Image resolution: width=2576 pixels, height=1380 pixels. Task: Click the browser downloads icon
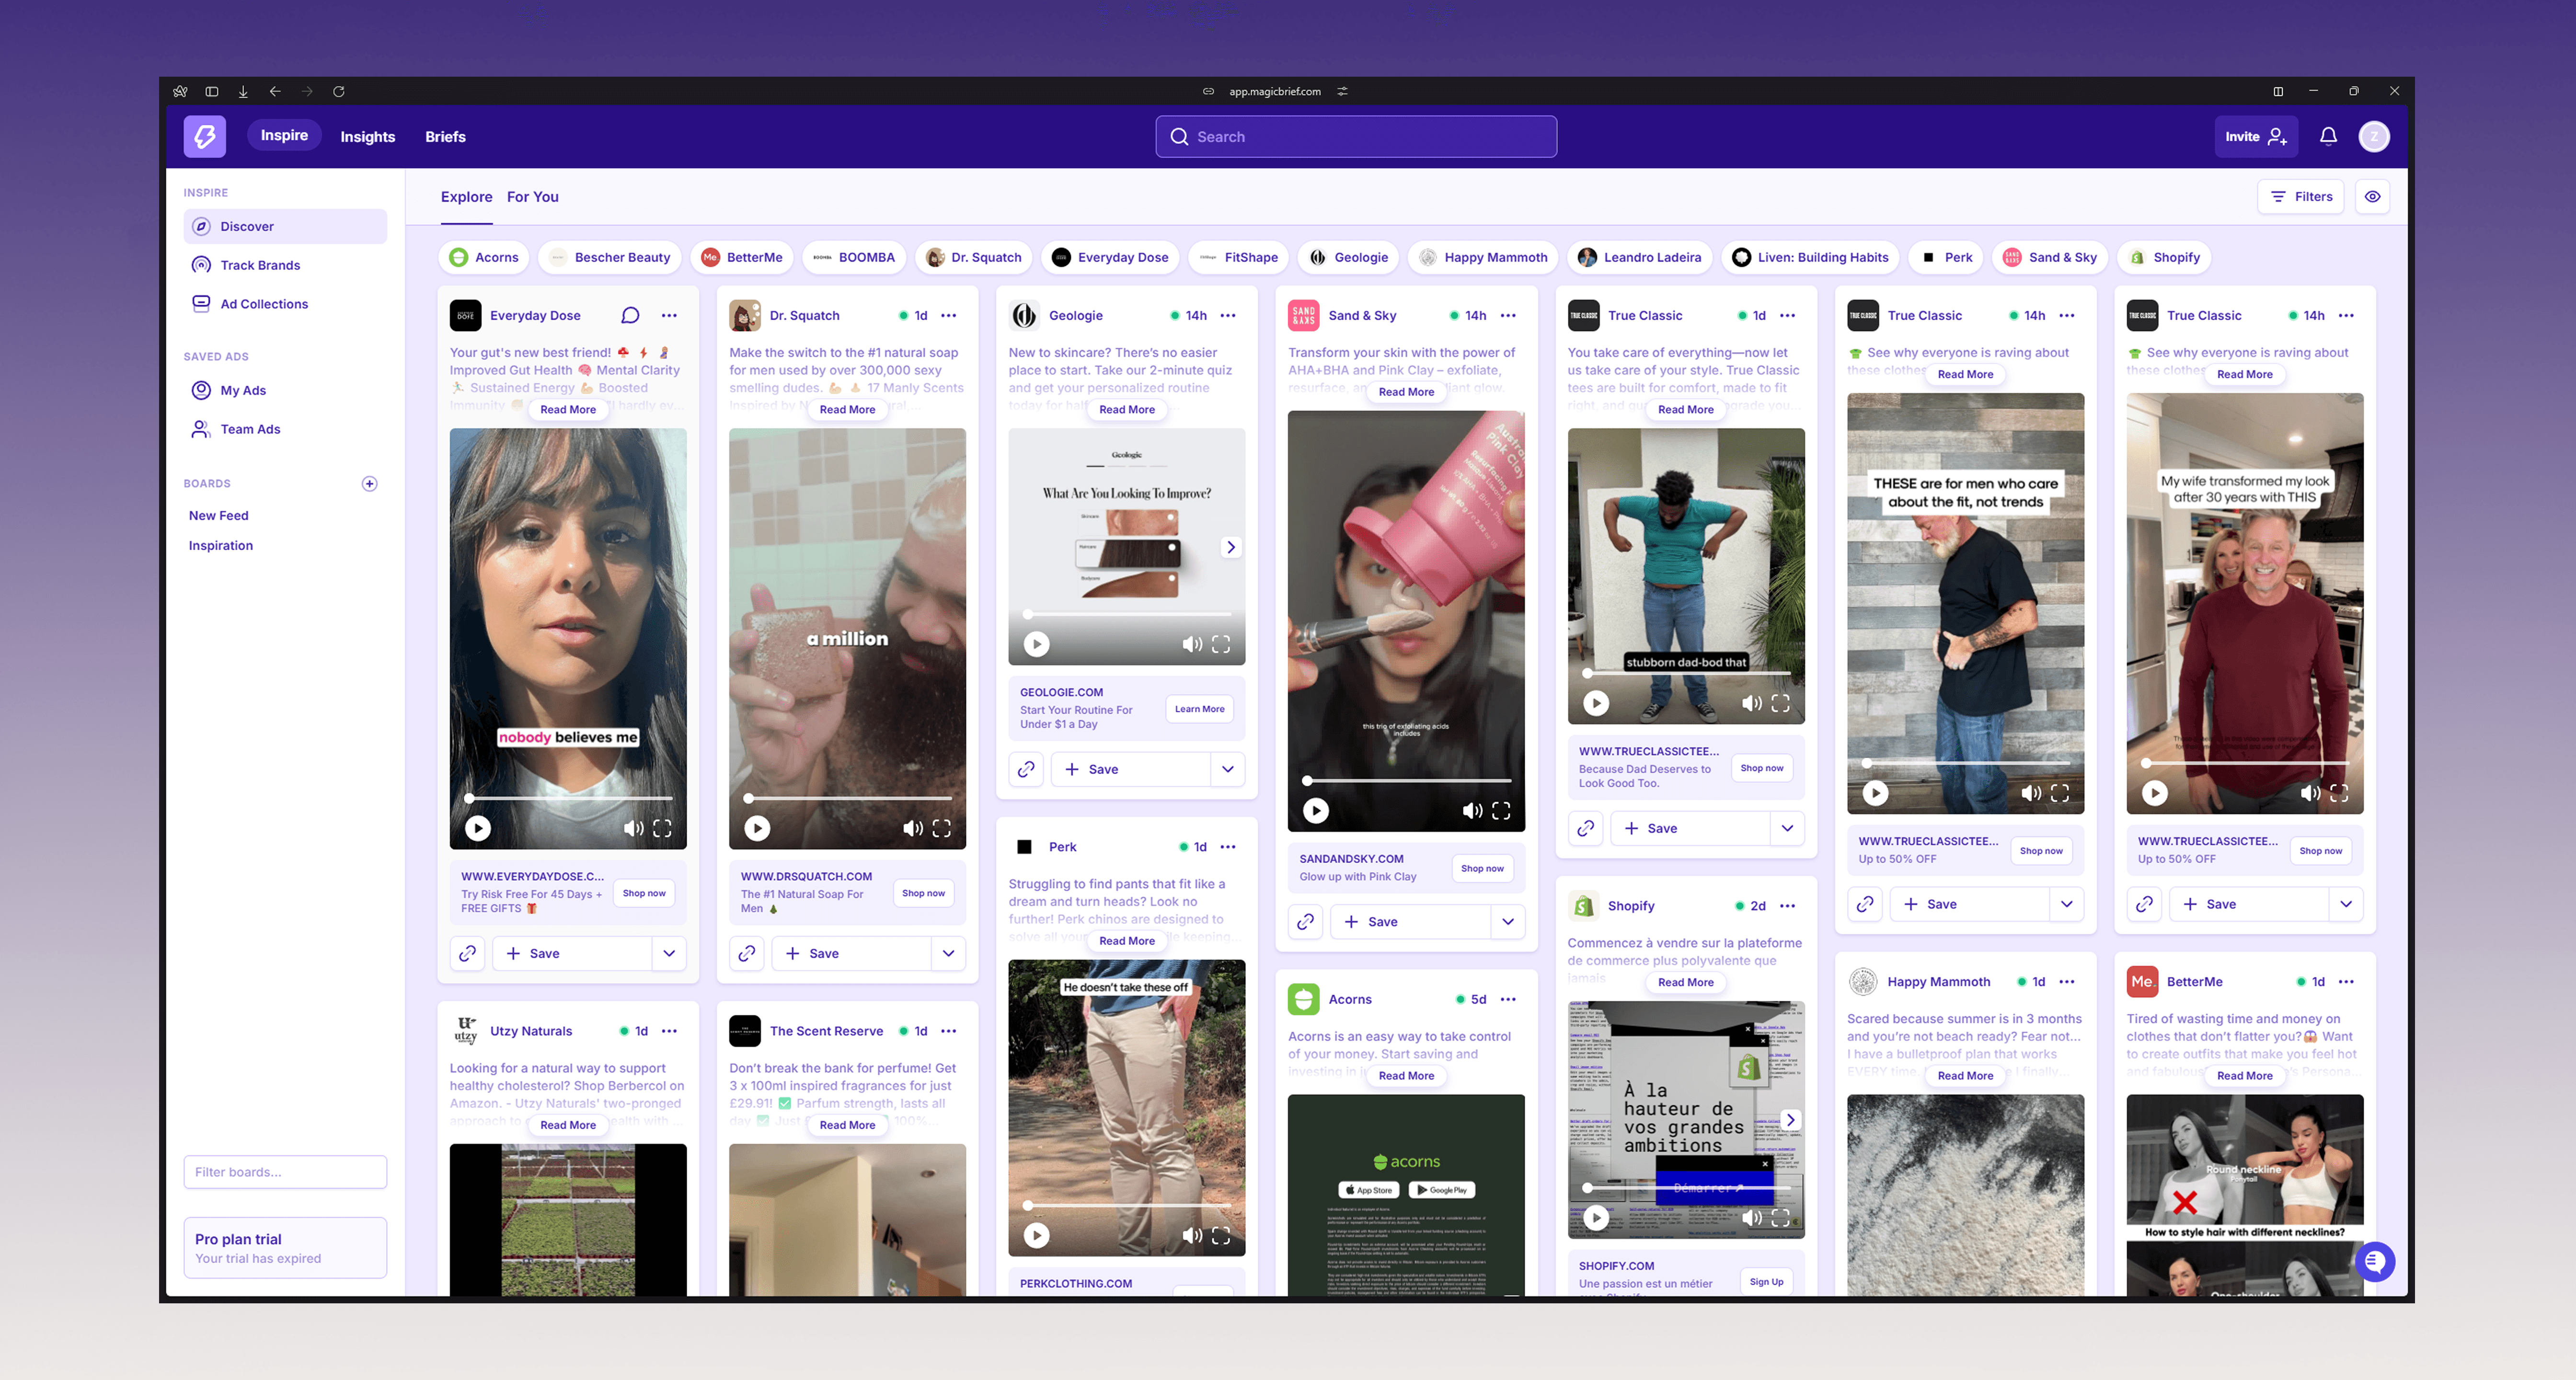click(243, 91)
